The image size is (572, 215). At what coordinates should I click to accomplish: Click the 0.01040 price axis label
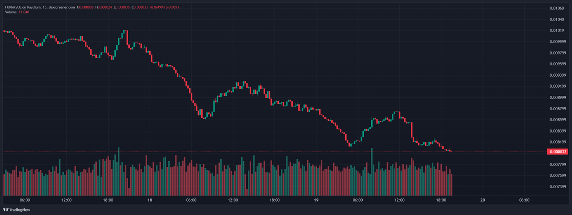click(556, 19)
